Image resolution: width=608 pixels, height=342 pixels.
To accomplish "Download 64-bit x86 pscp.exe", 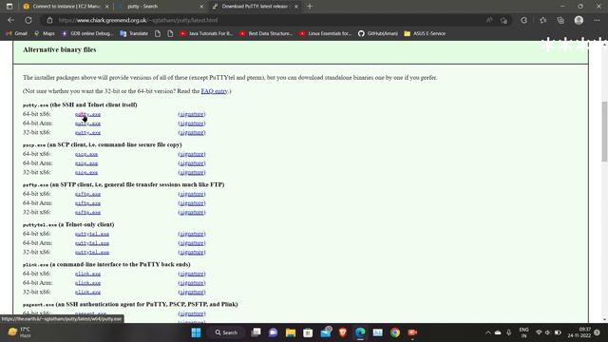I will (x=86, y=154).
